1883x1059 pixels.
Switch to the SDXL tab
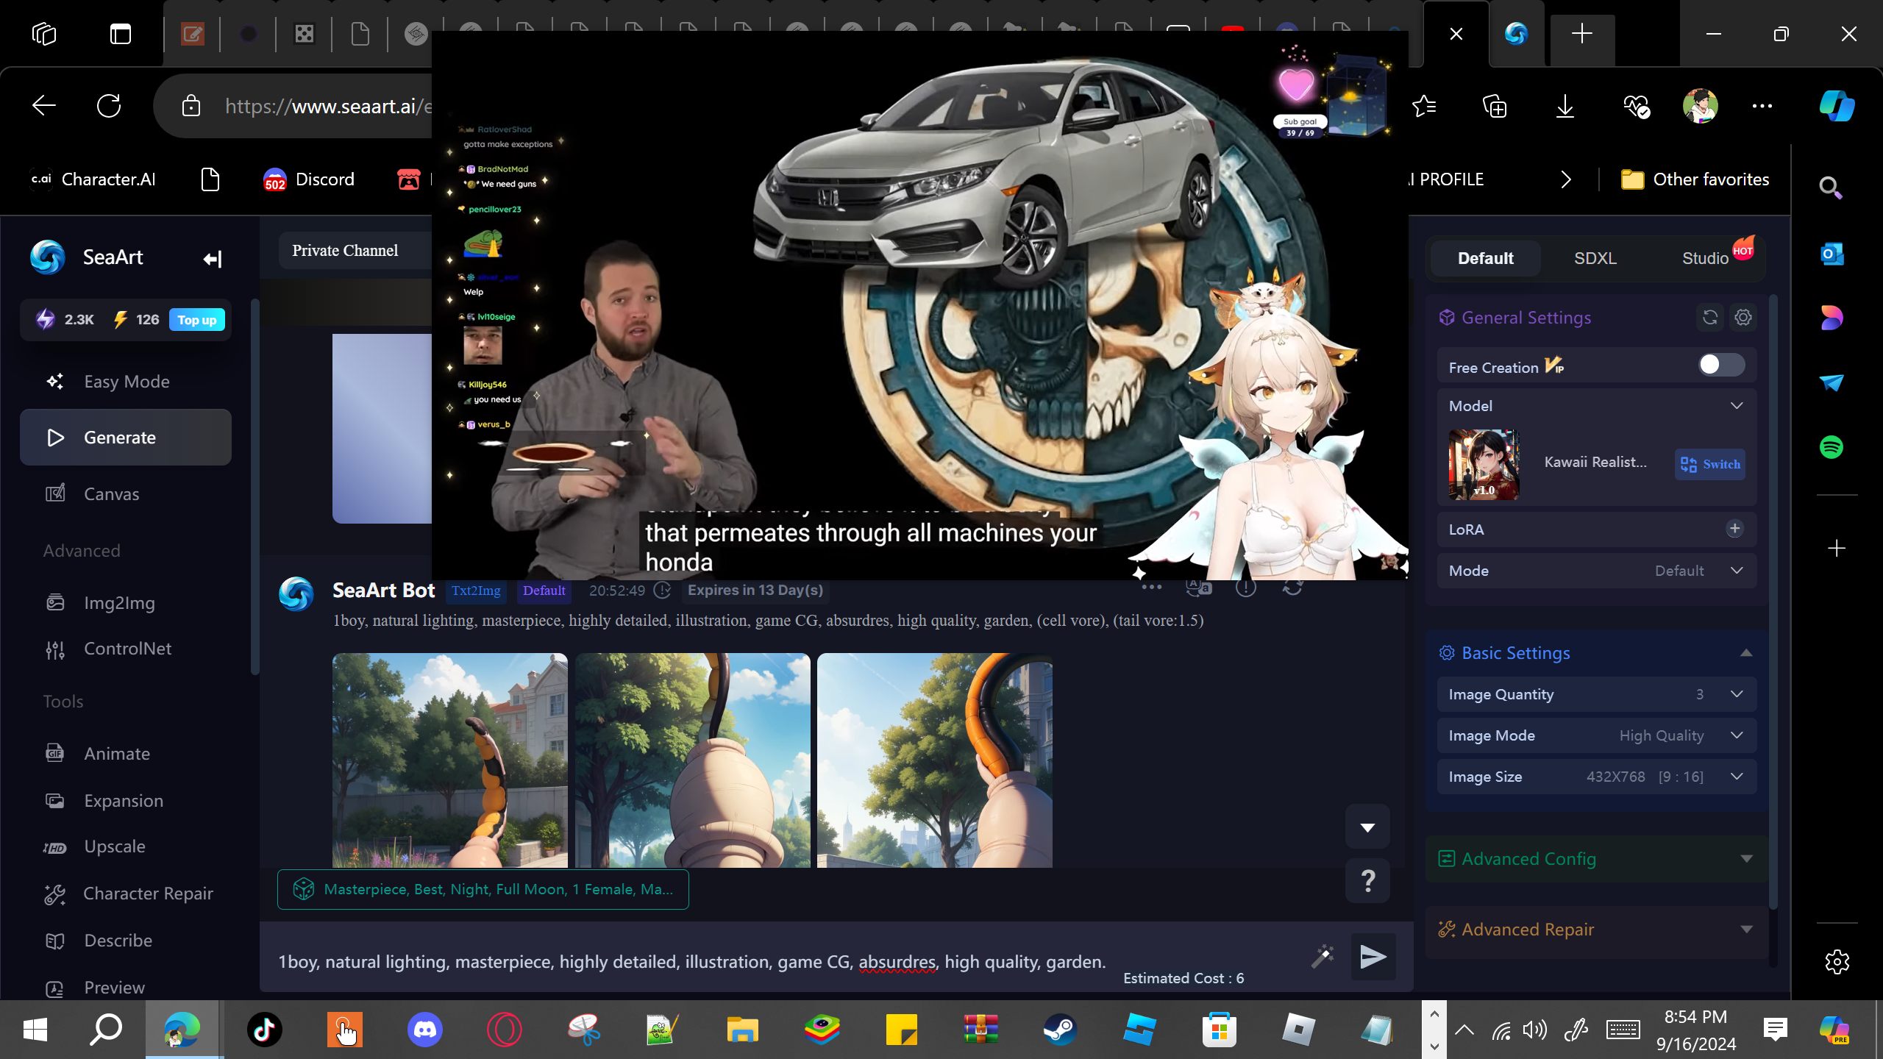(x=1595, y=258)
